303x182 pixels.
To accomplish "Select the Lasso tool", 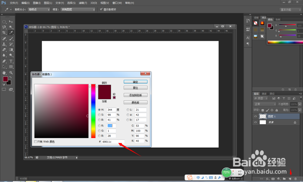I will (x=4, y=27).
